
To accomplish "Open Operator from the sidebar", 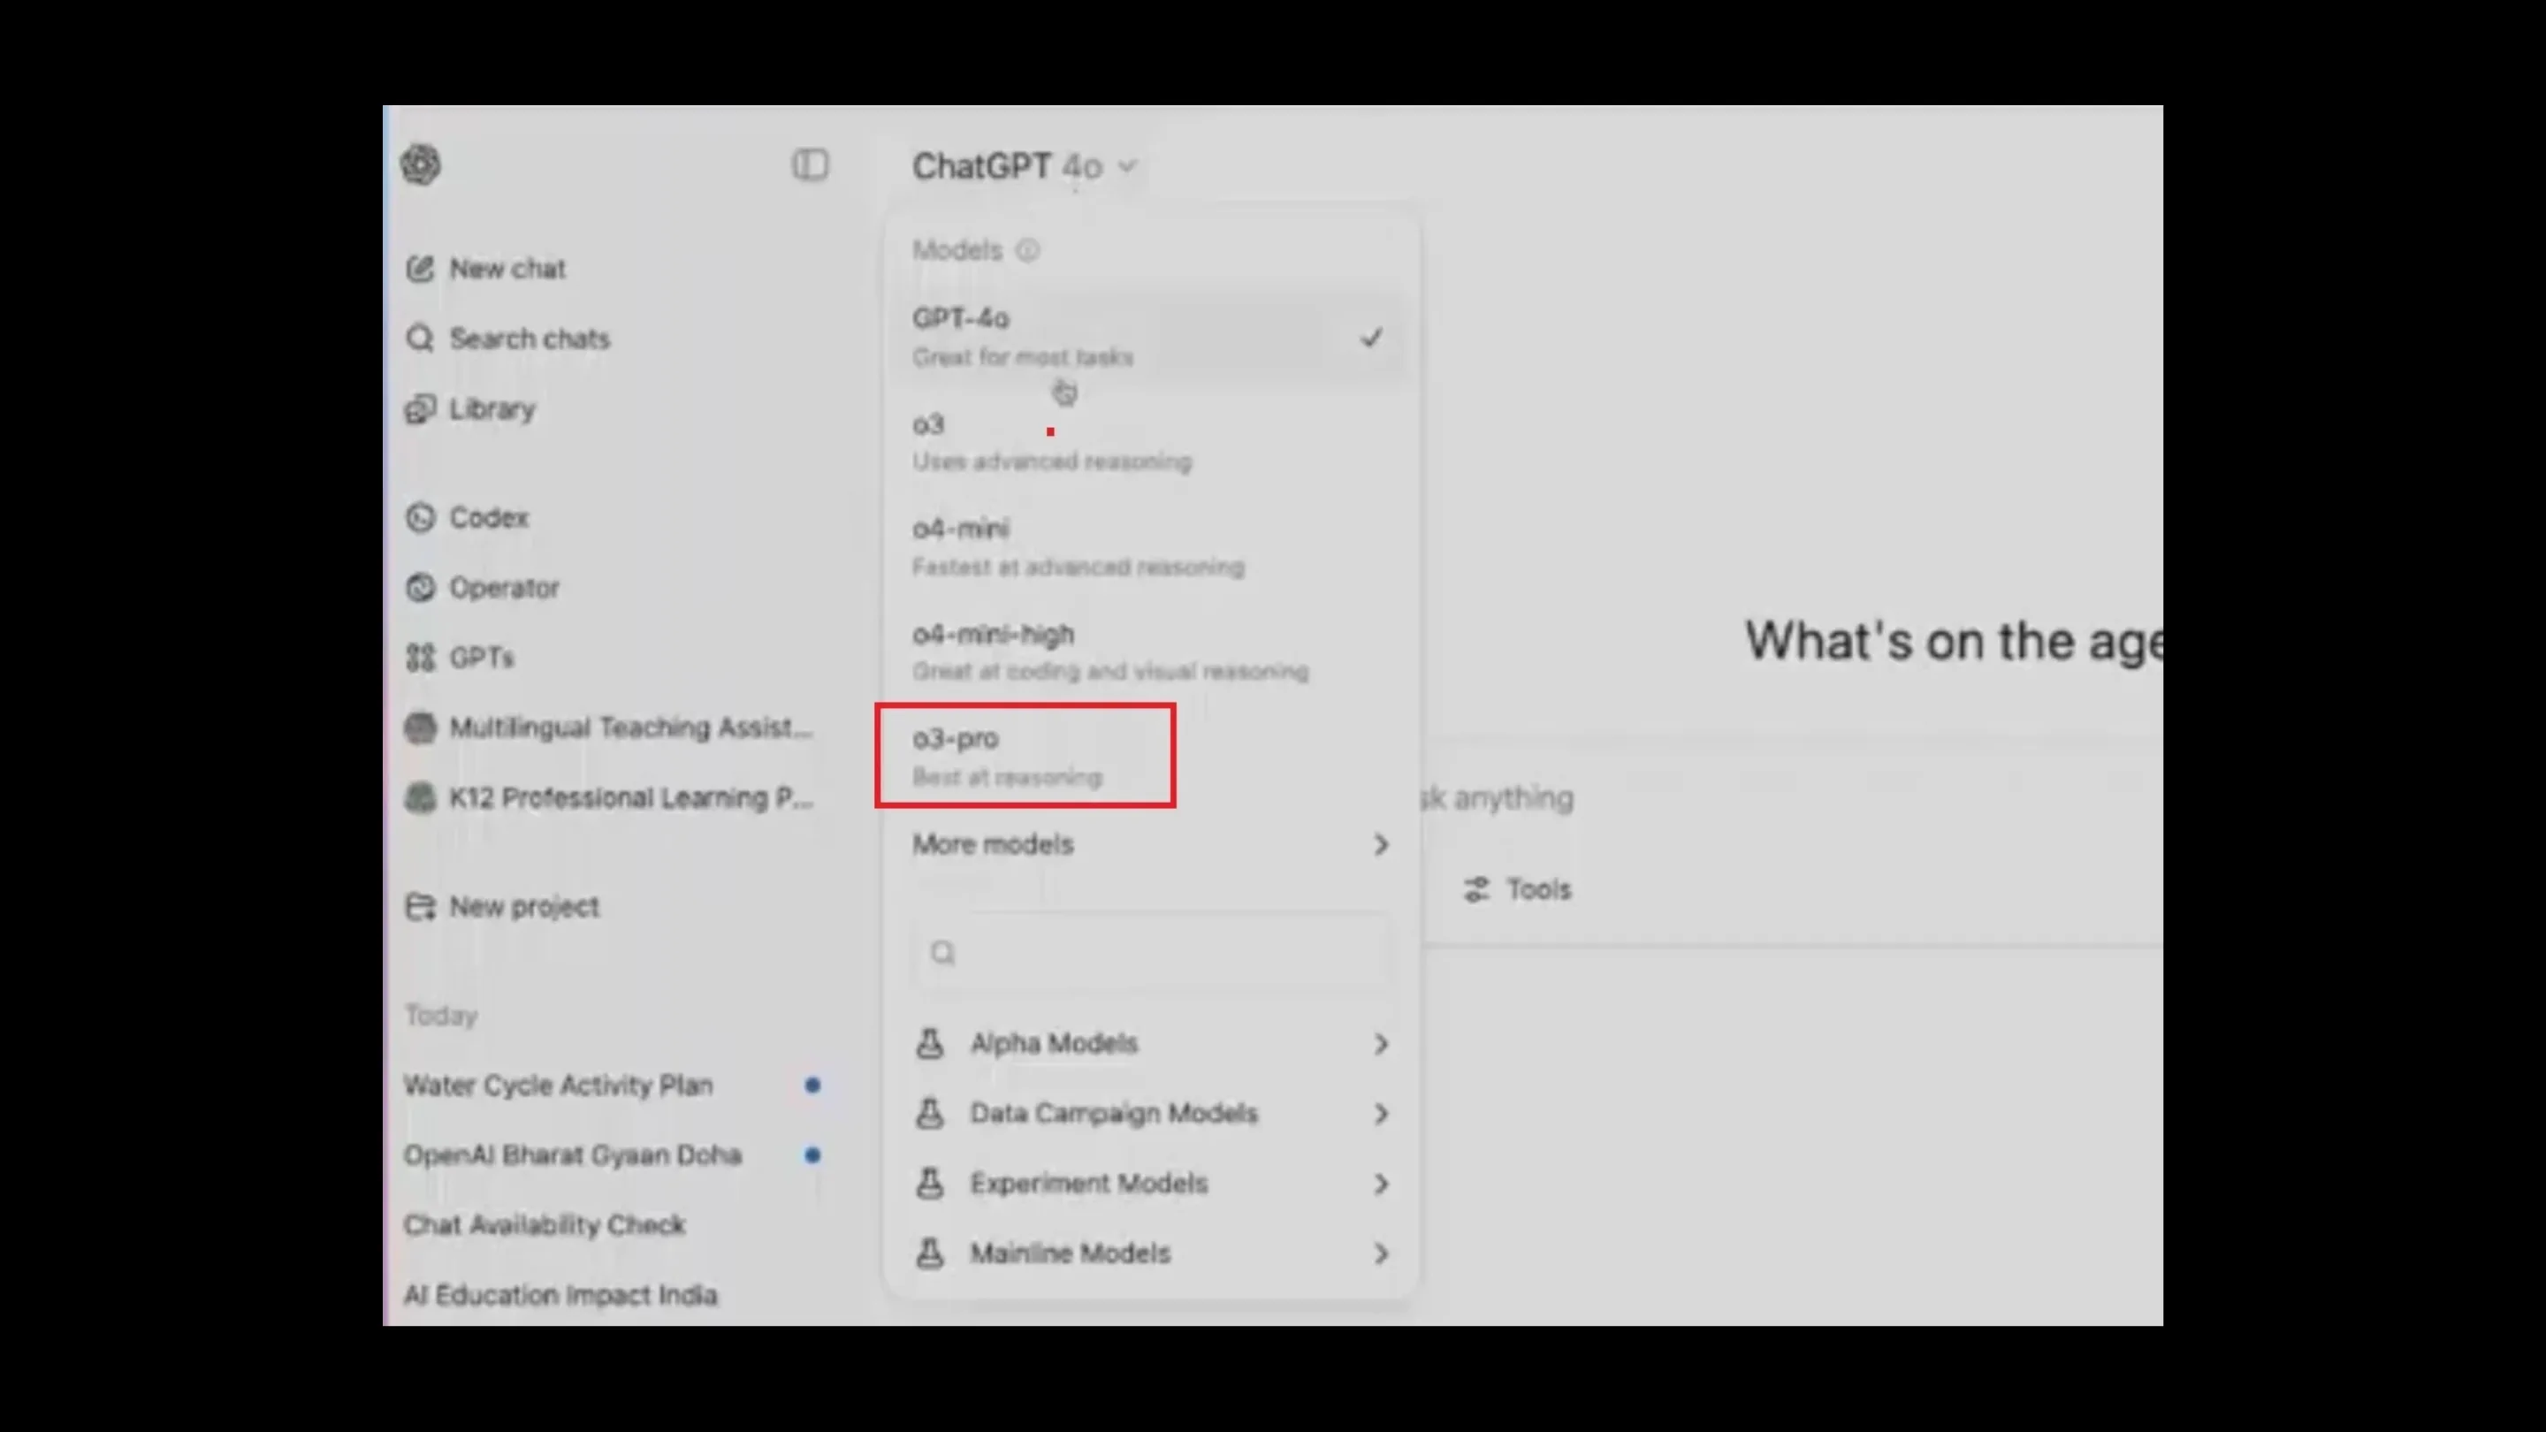I will 483,588.
